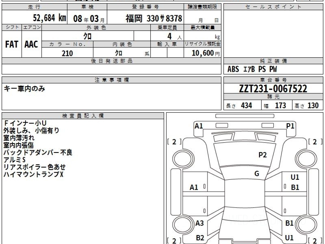The image size is (325, 244).
Task: Click equipment list "ABS エアB PS PW"
Action: (252, 69)
